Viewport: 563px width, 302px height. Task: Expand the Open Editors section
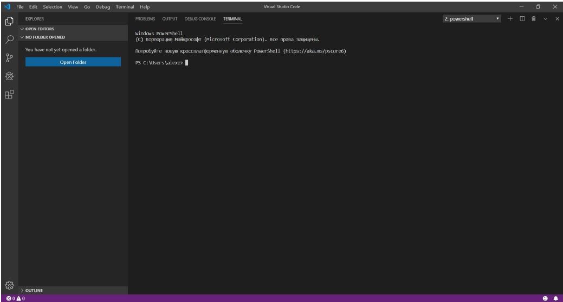38,29
